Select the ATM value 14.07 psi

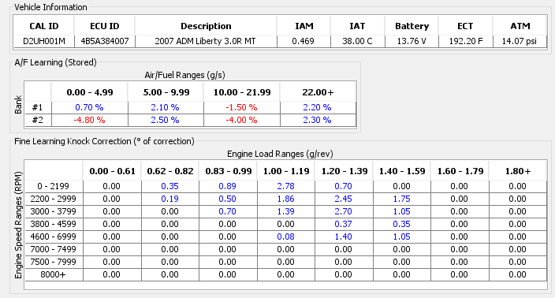coord(520,41)
